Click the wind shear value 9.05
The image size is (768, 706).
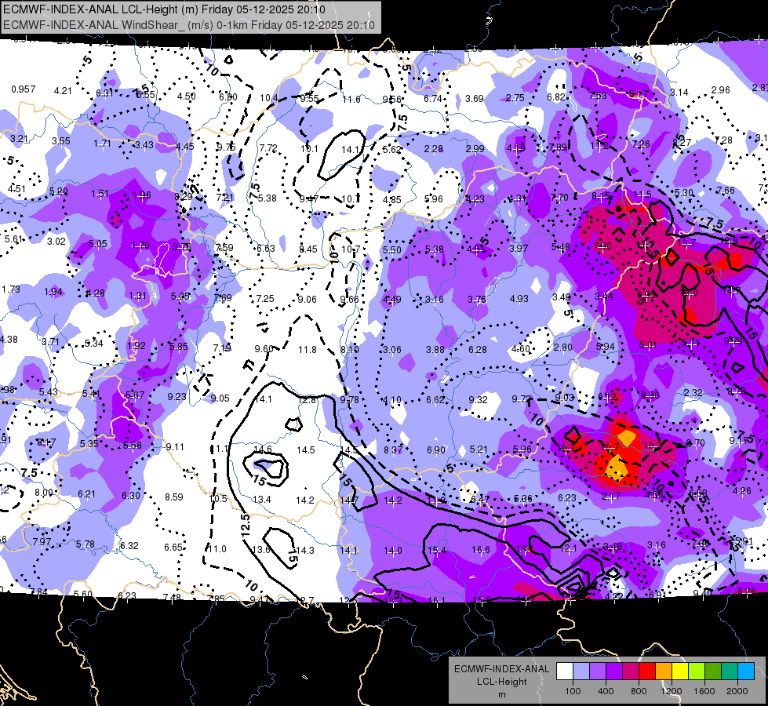click(220, 398)
